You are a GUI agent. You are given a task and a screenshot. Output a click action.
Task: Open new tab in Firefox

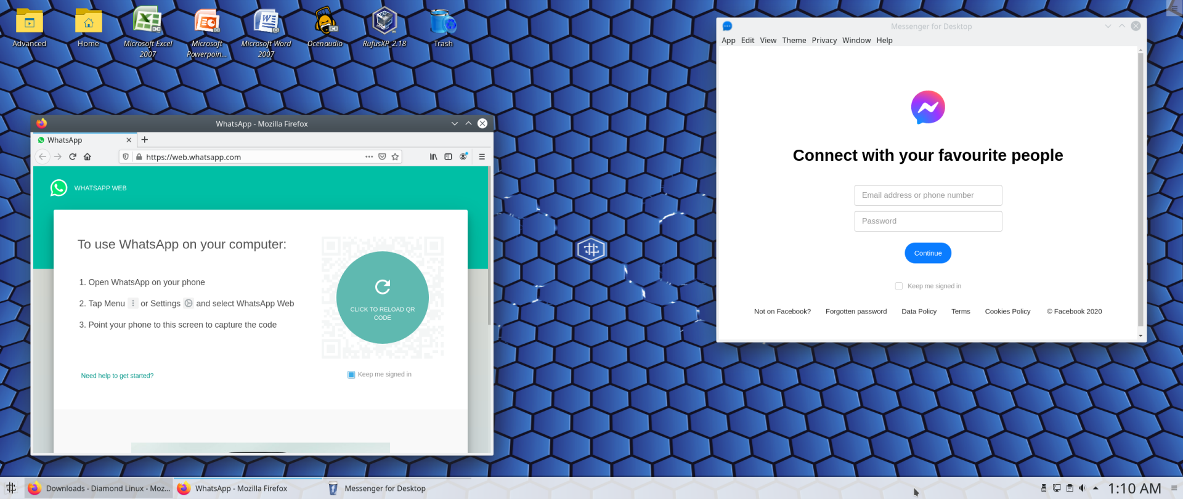click(x=145, y=140)
